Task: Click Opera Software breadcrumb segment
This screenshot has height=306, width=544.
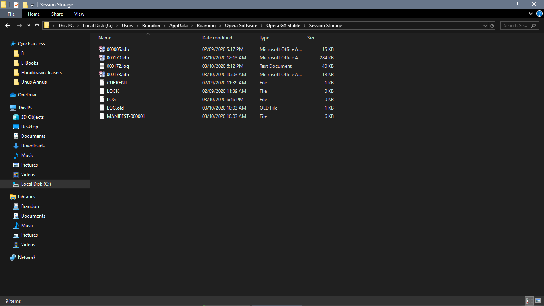Action: coord(241,25)
